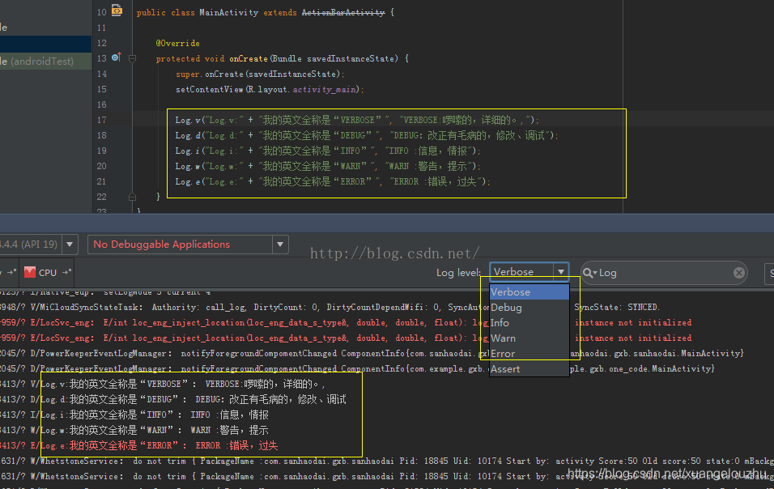Select Warn in the log level list

[529, 338]
